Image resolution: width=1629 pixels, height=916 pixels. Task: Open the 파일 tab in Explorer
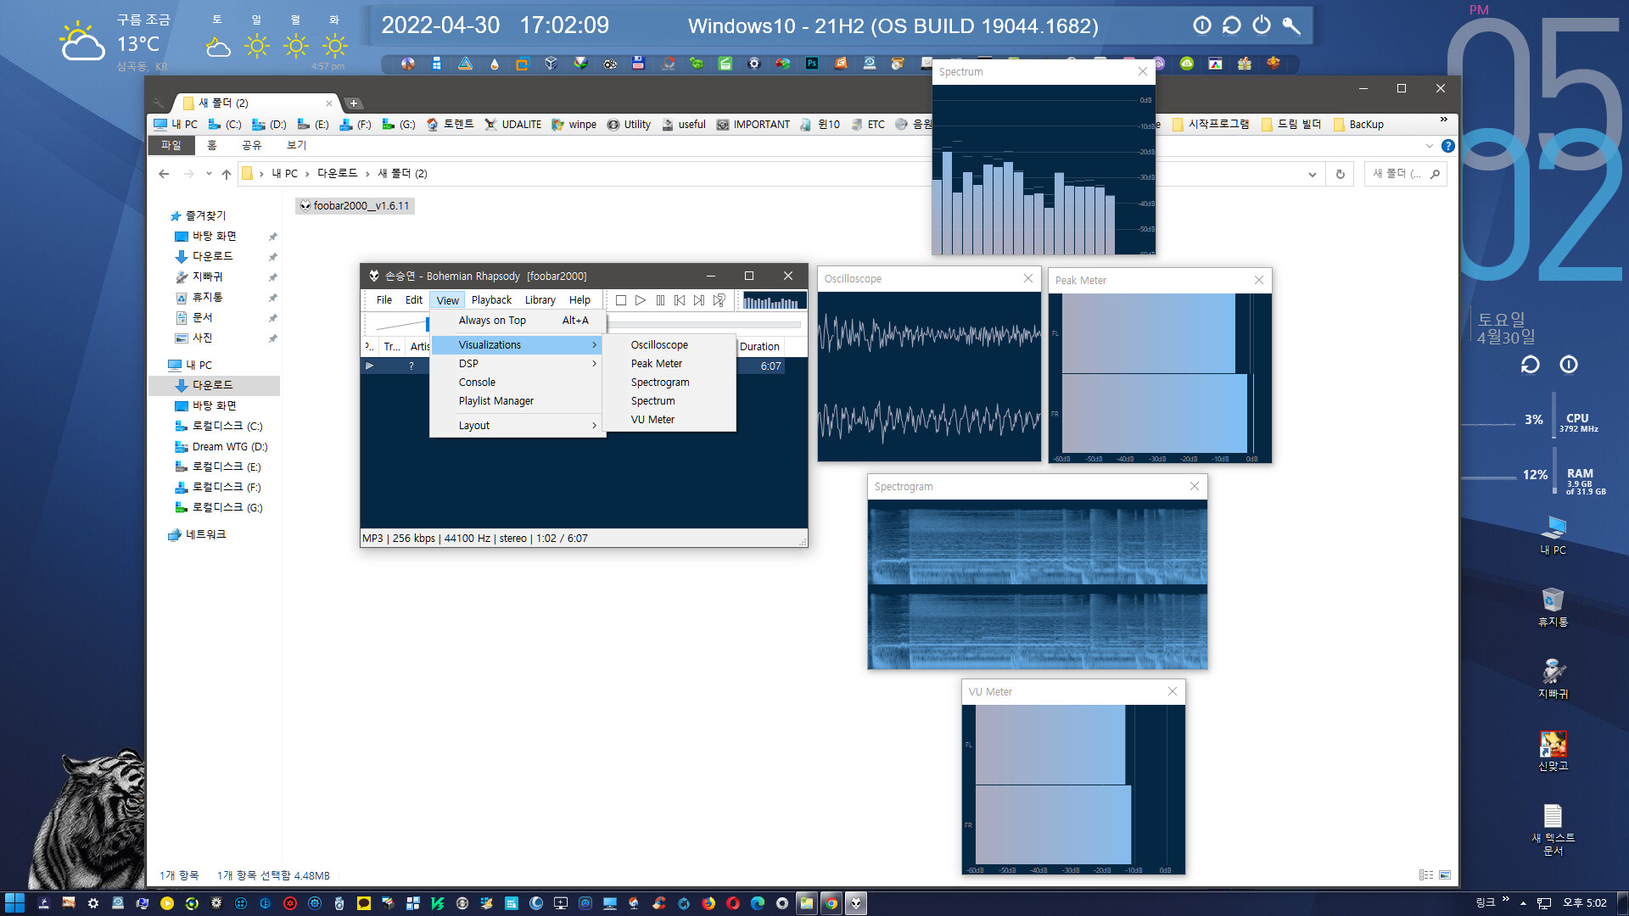click(171, 145)
